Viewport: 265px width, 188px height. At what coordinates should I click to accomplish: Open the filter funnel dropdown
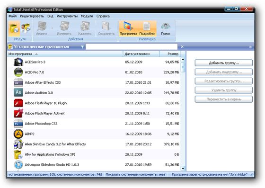tap(82, 47)
